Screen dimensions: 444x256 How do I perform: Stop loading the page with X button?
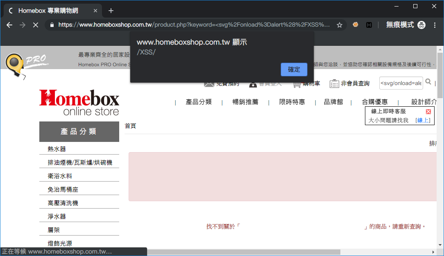coord(35,25)
